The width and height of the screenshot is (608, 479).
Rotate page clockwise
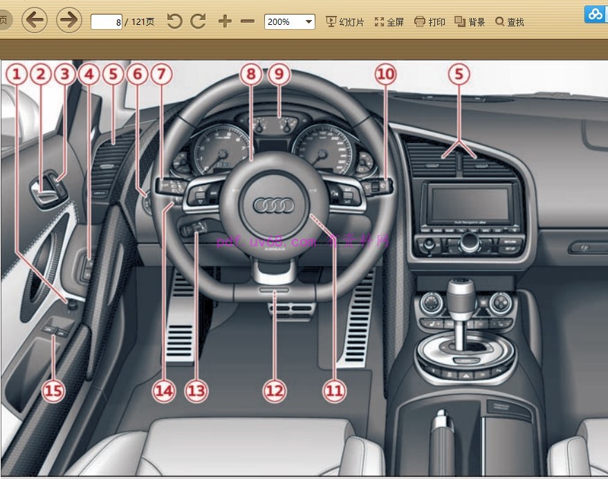click(x=199, y=21)
